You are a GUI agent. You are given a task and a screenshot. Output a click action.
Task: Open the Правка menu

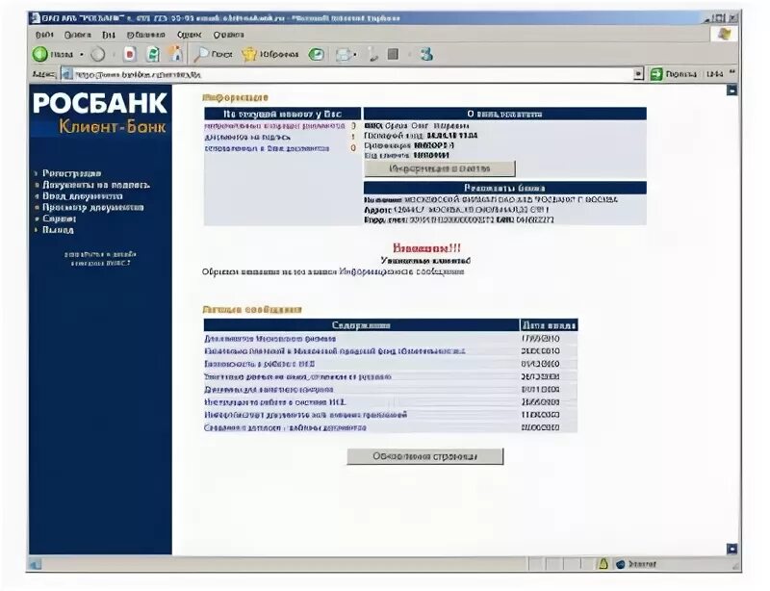click(78, 35)
